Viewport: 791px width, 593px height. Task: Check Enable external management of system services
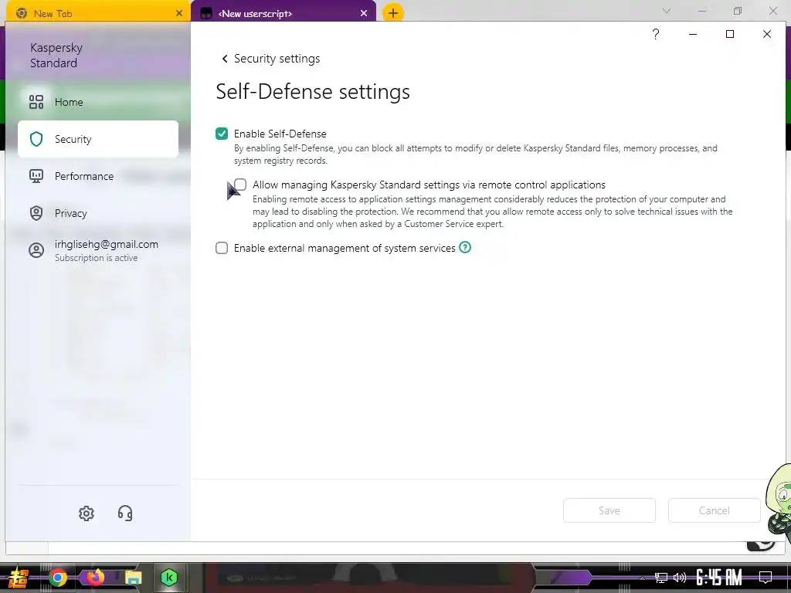[x=222, y=248]
